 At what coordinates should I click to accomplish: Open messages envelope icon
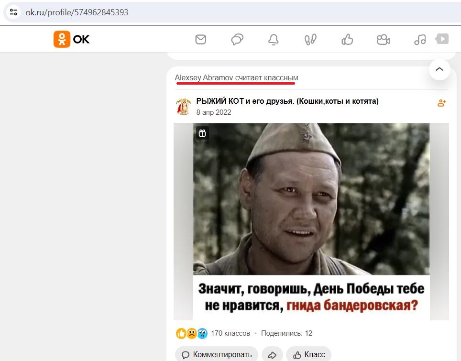201,39
